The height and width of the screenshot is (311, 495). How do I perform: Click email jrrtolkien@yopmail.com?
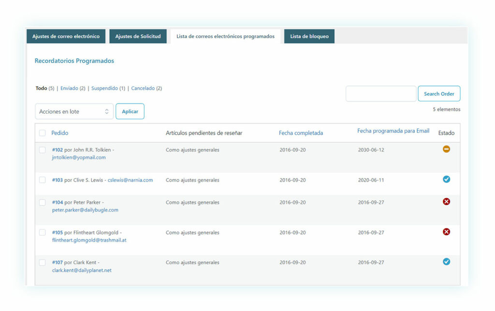click(79, 157)
